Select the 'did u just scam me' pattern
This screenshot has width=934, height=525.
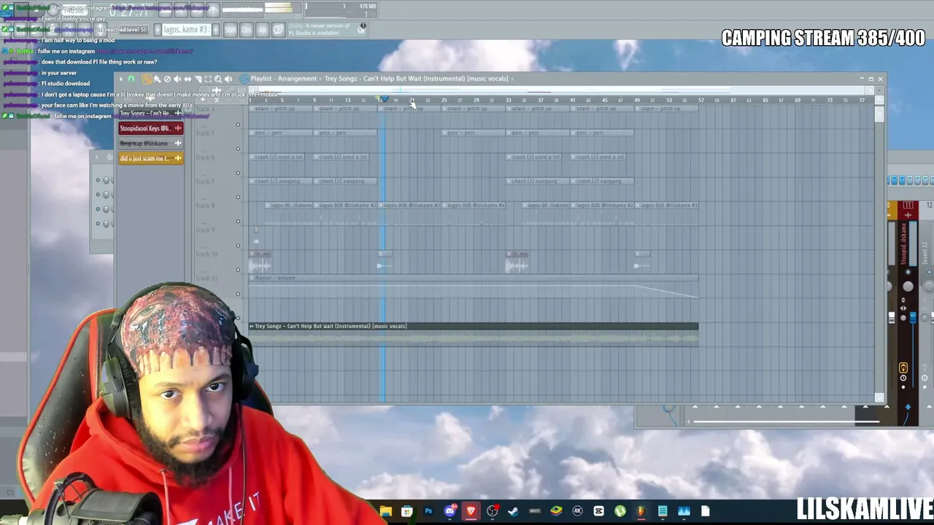click(151, 158)
